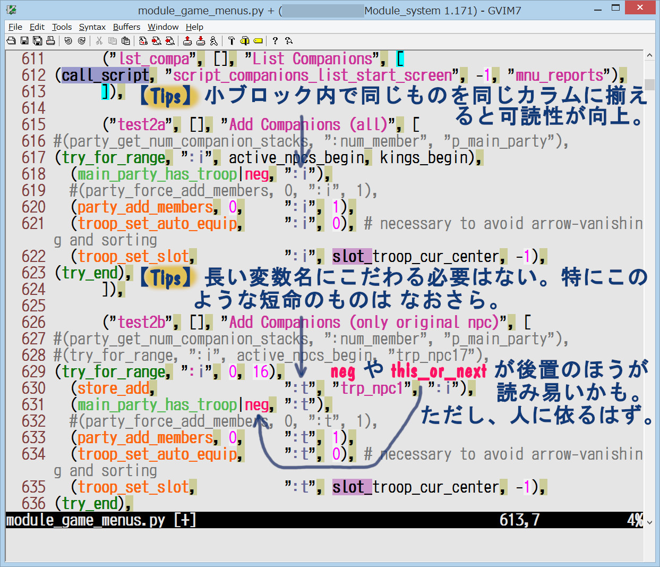This screenshot has width=660, height=567.
Task: Click the Redo toolbar icon
Action: [x=81, y=40]
